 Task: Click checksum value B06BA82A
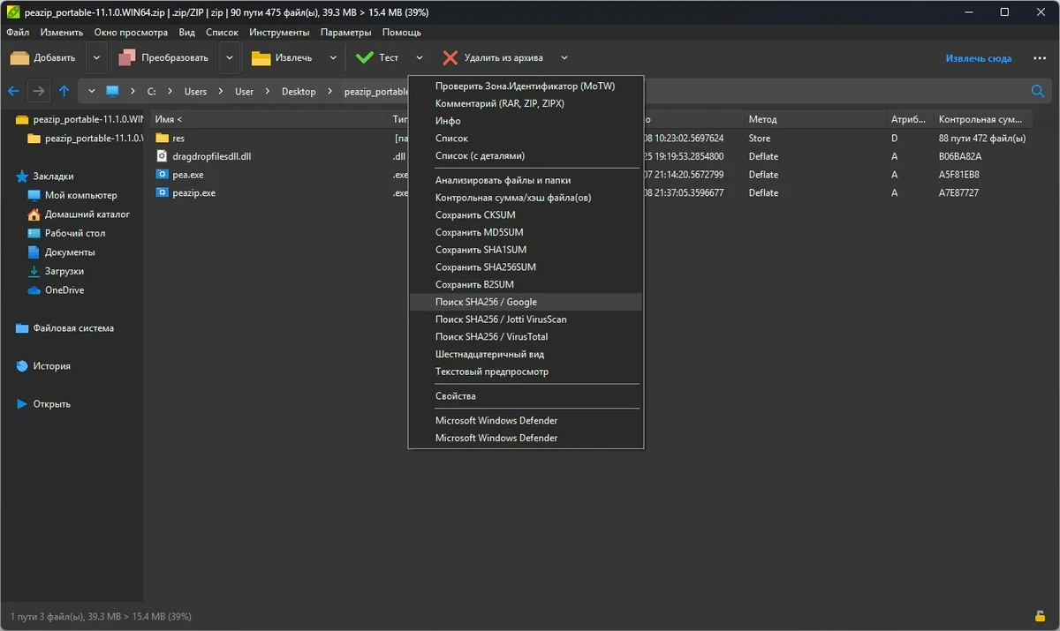(x=959, y=156)
